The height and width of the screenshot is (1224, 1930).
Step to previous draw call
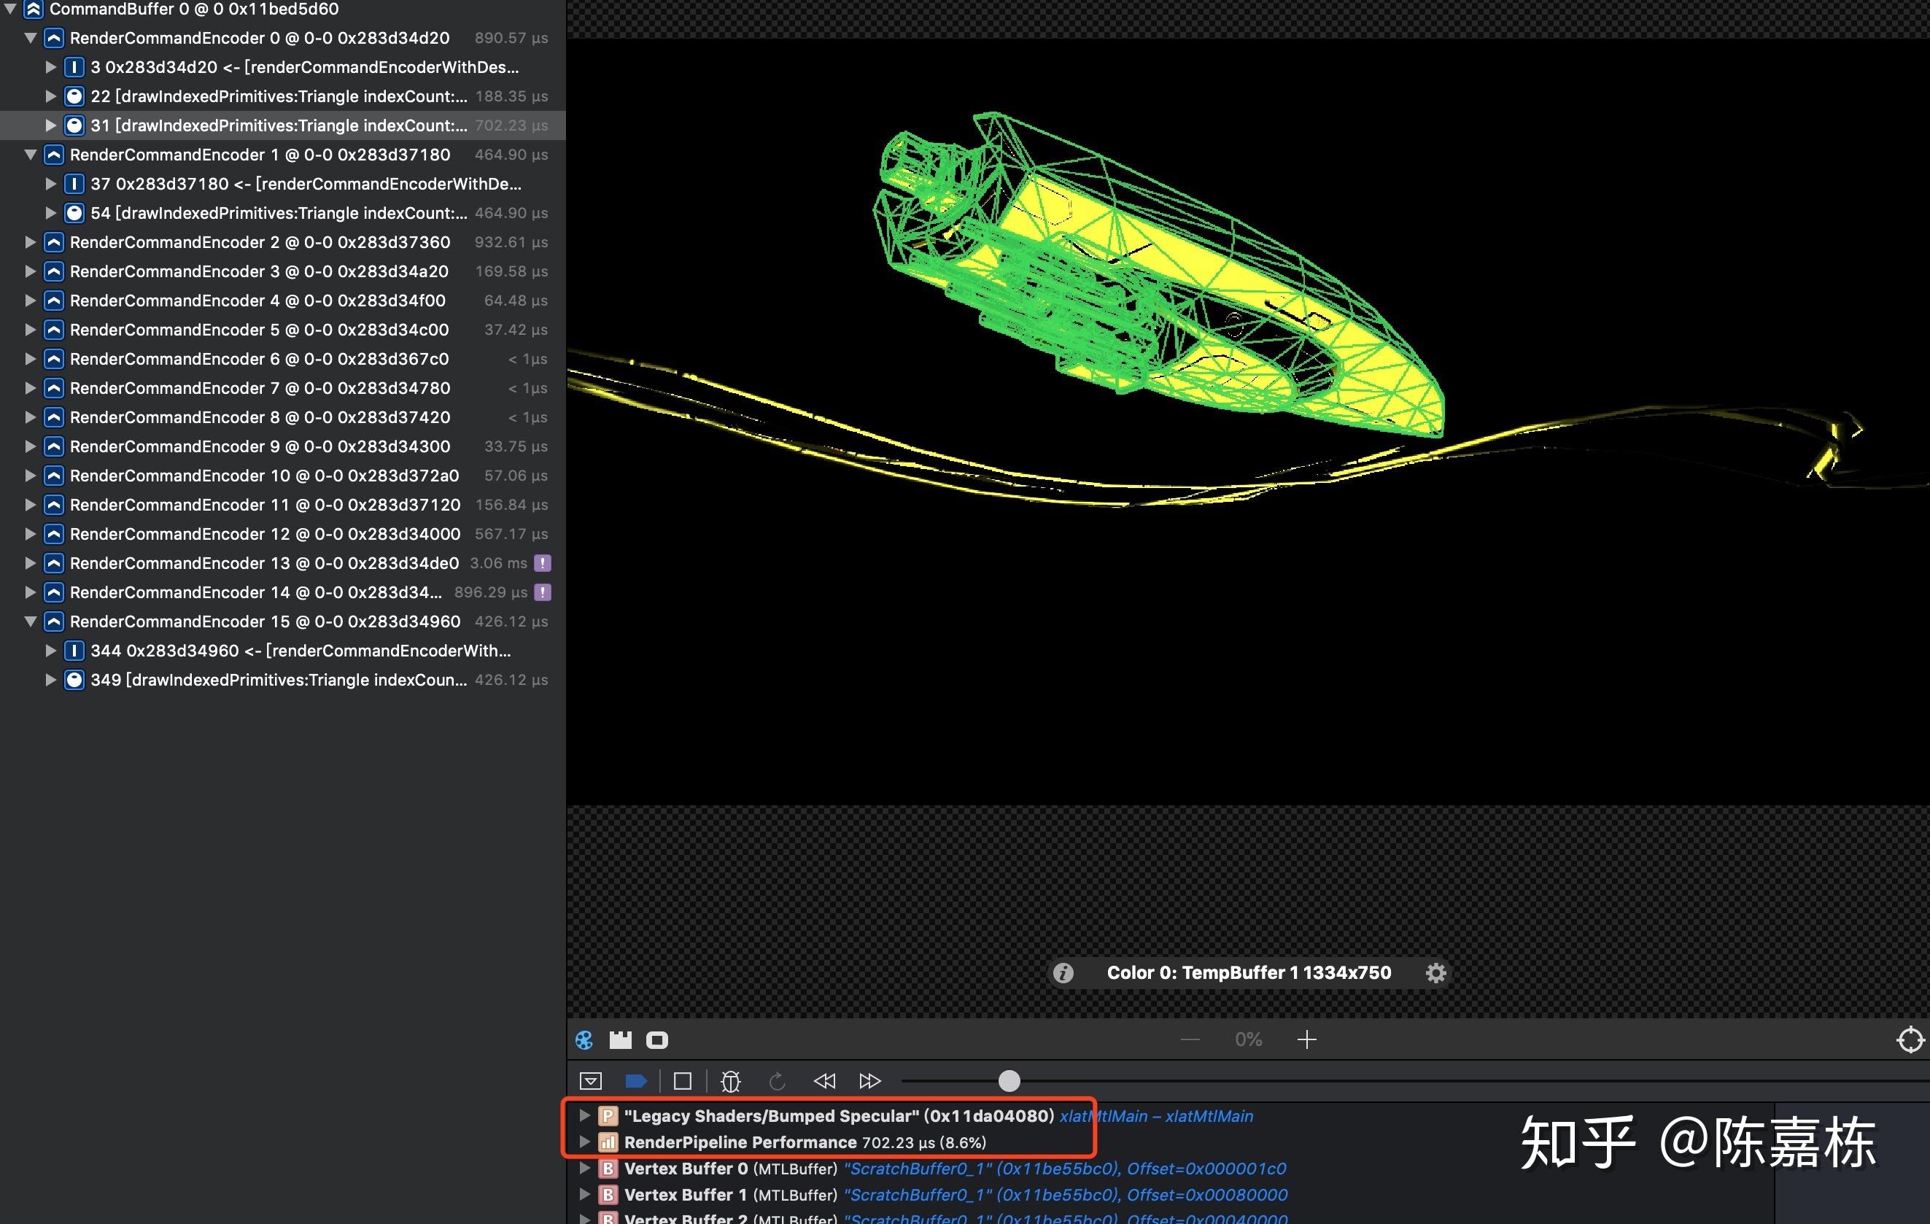tap(824, 1081)
